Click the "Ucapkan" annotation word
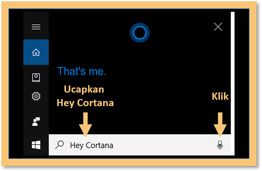 (x=84, y=89)
